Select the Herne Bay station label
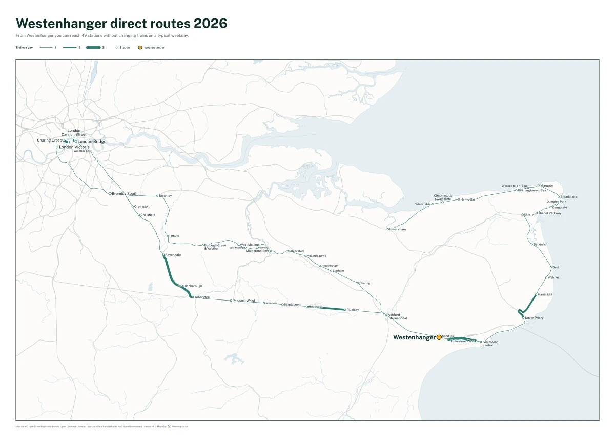The image size is (615, 440). [468, 199]
